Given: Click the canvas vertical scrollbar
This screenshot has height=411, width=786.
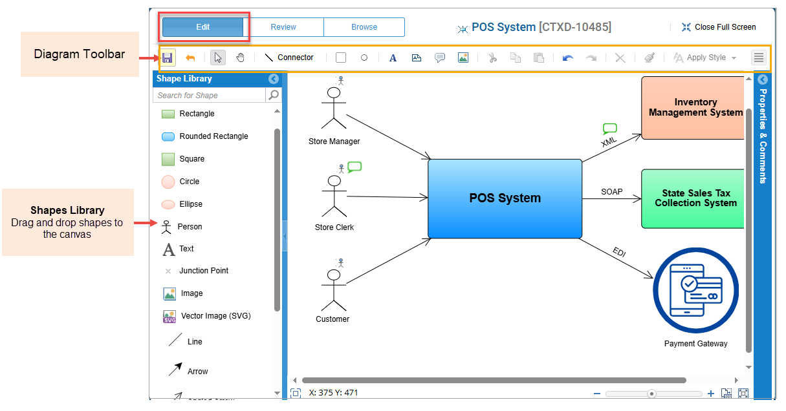Looking at the screenshot, I should click(748, 230).
